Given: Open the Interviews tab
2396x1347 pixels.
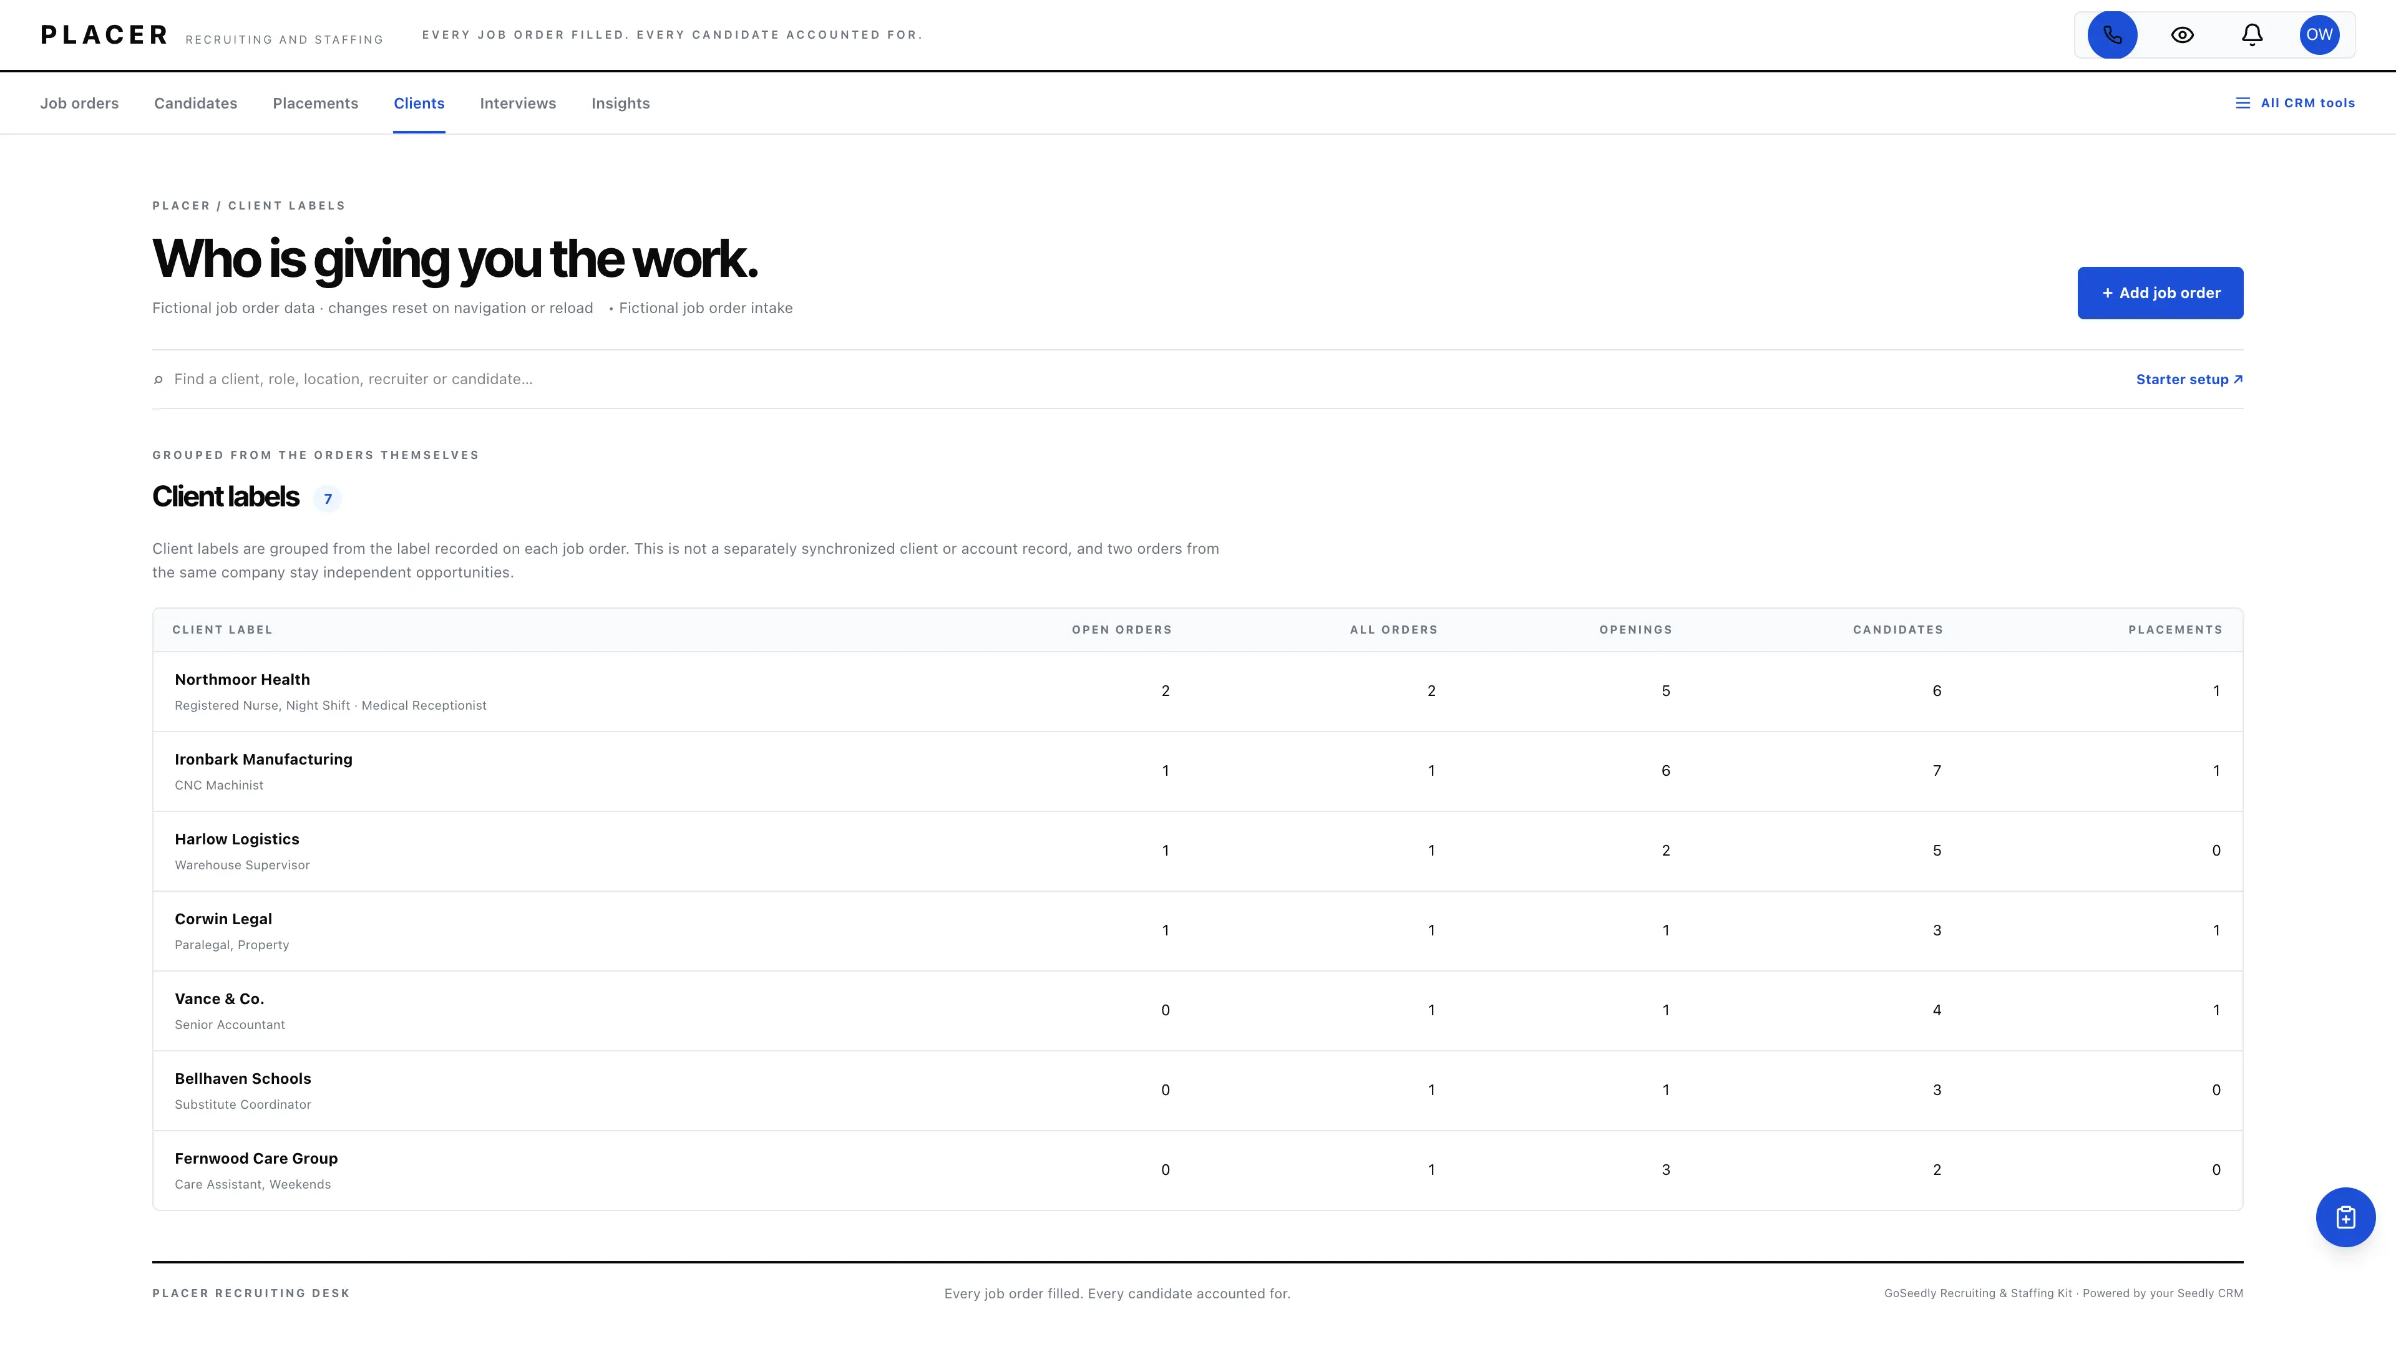Looking at the screenshot, I should (518, 103).
